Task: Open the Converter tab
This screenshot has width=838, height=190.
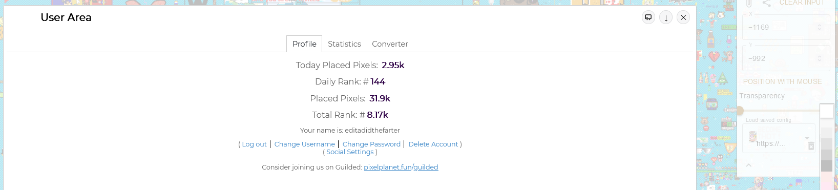Action: click(390, 44)
